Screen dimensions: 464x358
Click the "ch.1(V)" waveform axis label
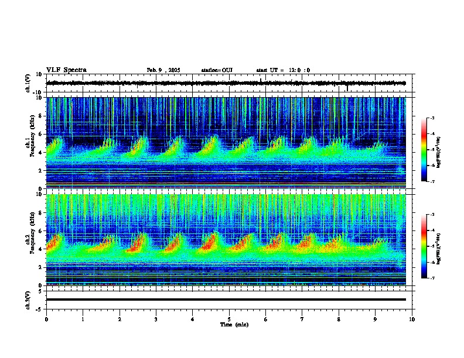[x=28, y=83]
